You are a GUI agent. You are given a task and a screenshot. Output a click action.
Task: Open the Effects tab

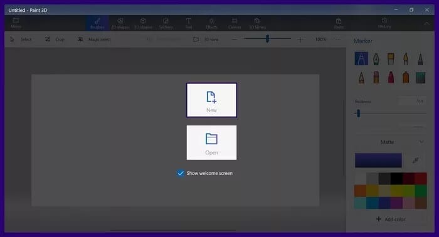pyautogui.click(x=211, y=23)
